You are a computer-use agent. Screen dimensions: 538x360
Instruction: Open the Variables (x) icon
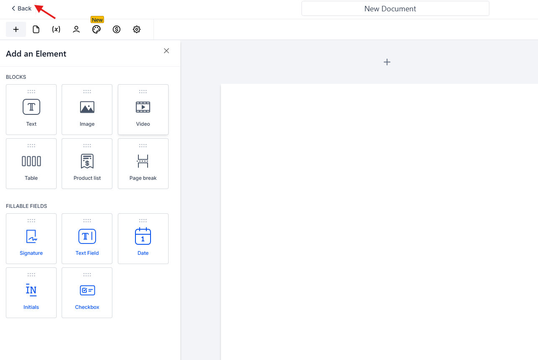[x=56, y=29]
